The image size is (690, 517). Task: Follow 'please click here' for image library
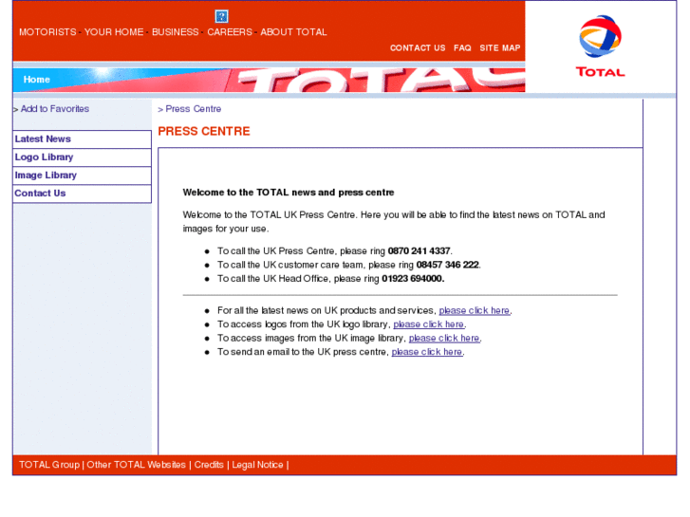[444, 339]
